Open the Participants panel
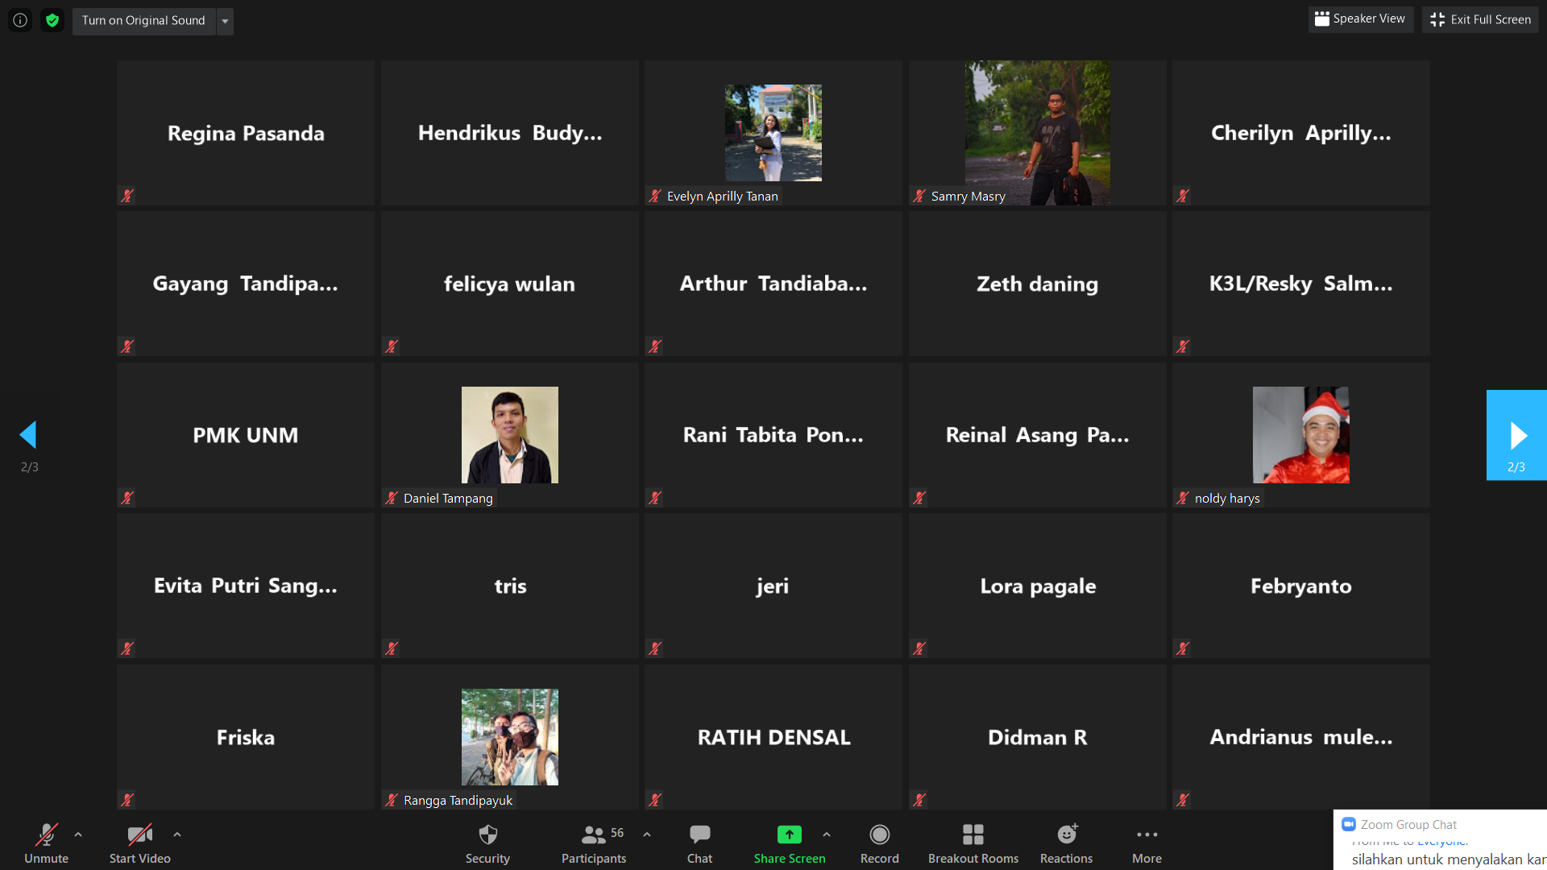 click(594, 843)
